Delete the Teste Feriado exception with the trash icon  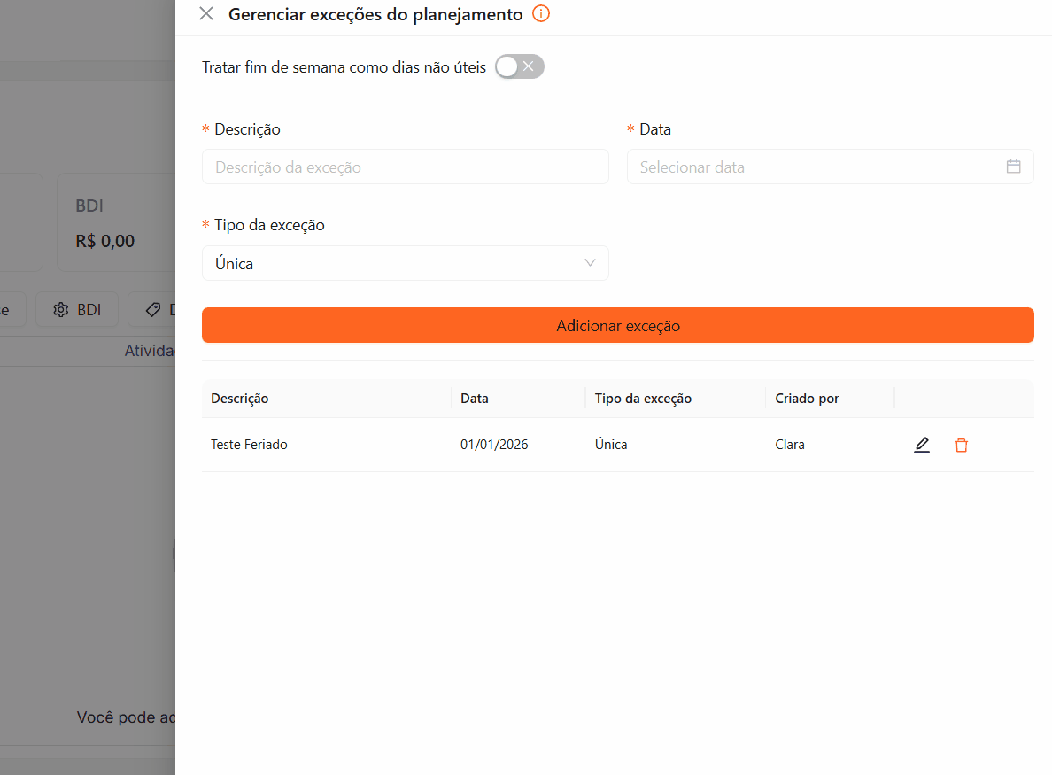pos(961,446)
